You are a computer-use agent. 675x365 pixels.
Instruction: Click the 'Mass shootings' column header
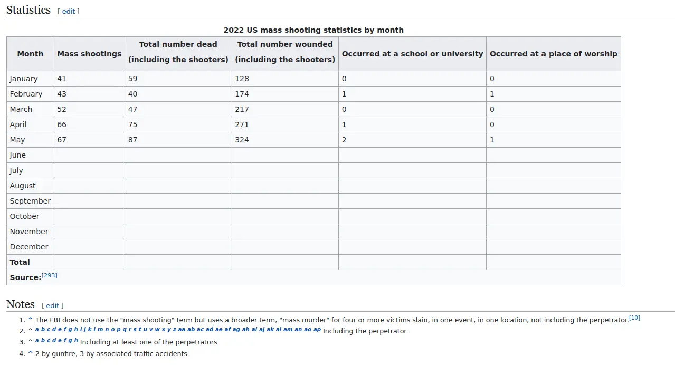tap(89, 54)
